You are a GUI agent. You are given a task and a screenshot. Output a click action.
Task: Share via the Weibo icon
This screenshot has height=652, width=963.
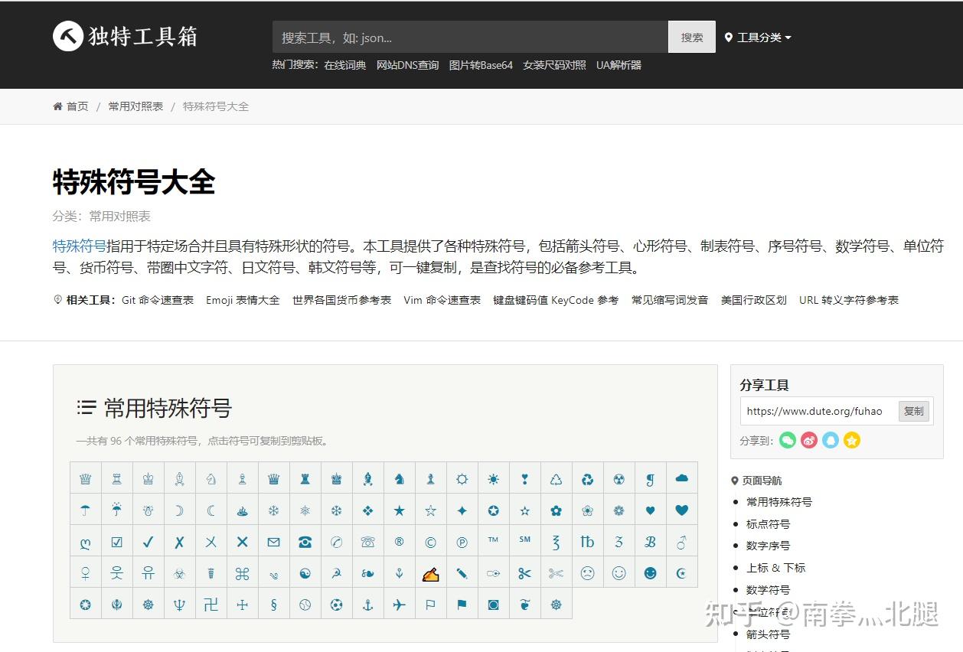808,440
